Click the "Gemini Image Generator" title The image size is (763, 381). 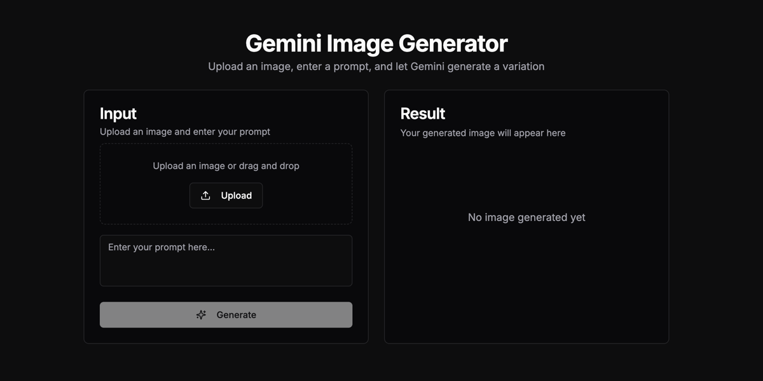pos(376,43)
